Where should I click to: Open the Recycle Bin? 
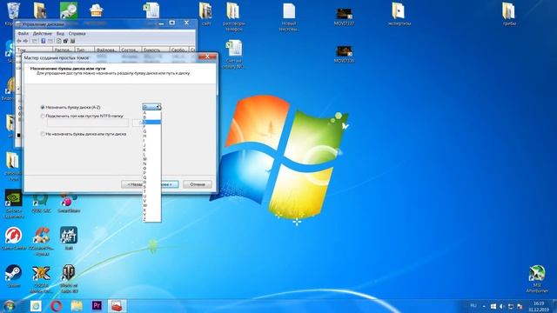pos(13,14)
